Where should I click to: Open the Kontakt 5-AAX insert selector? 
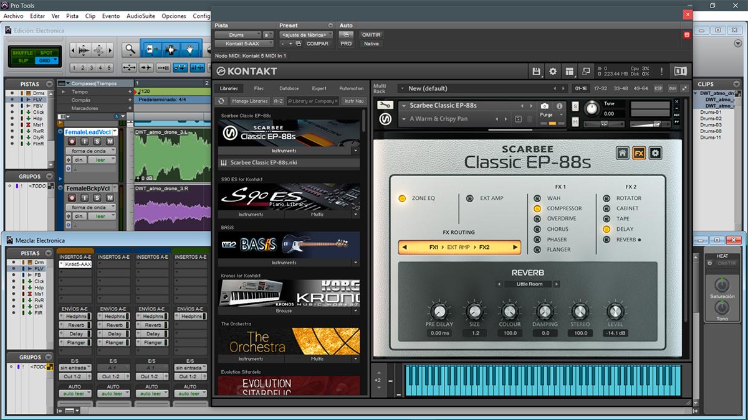pos(244,44)
